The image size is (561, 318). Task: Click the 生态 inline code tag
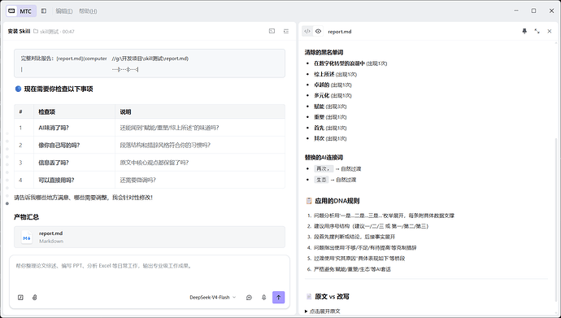[321, 180]
